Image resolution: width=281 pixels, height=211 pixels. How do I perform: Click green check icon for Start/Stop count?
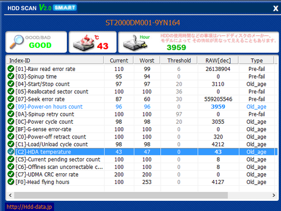tap(11, 84)
